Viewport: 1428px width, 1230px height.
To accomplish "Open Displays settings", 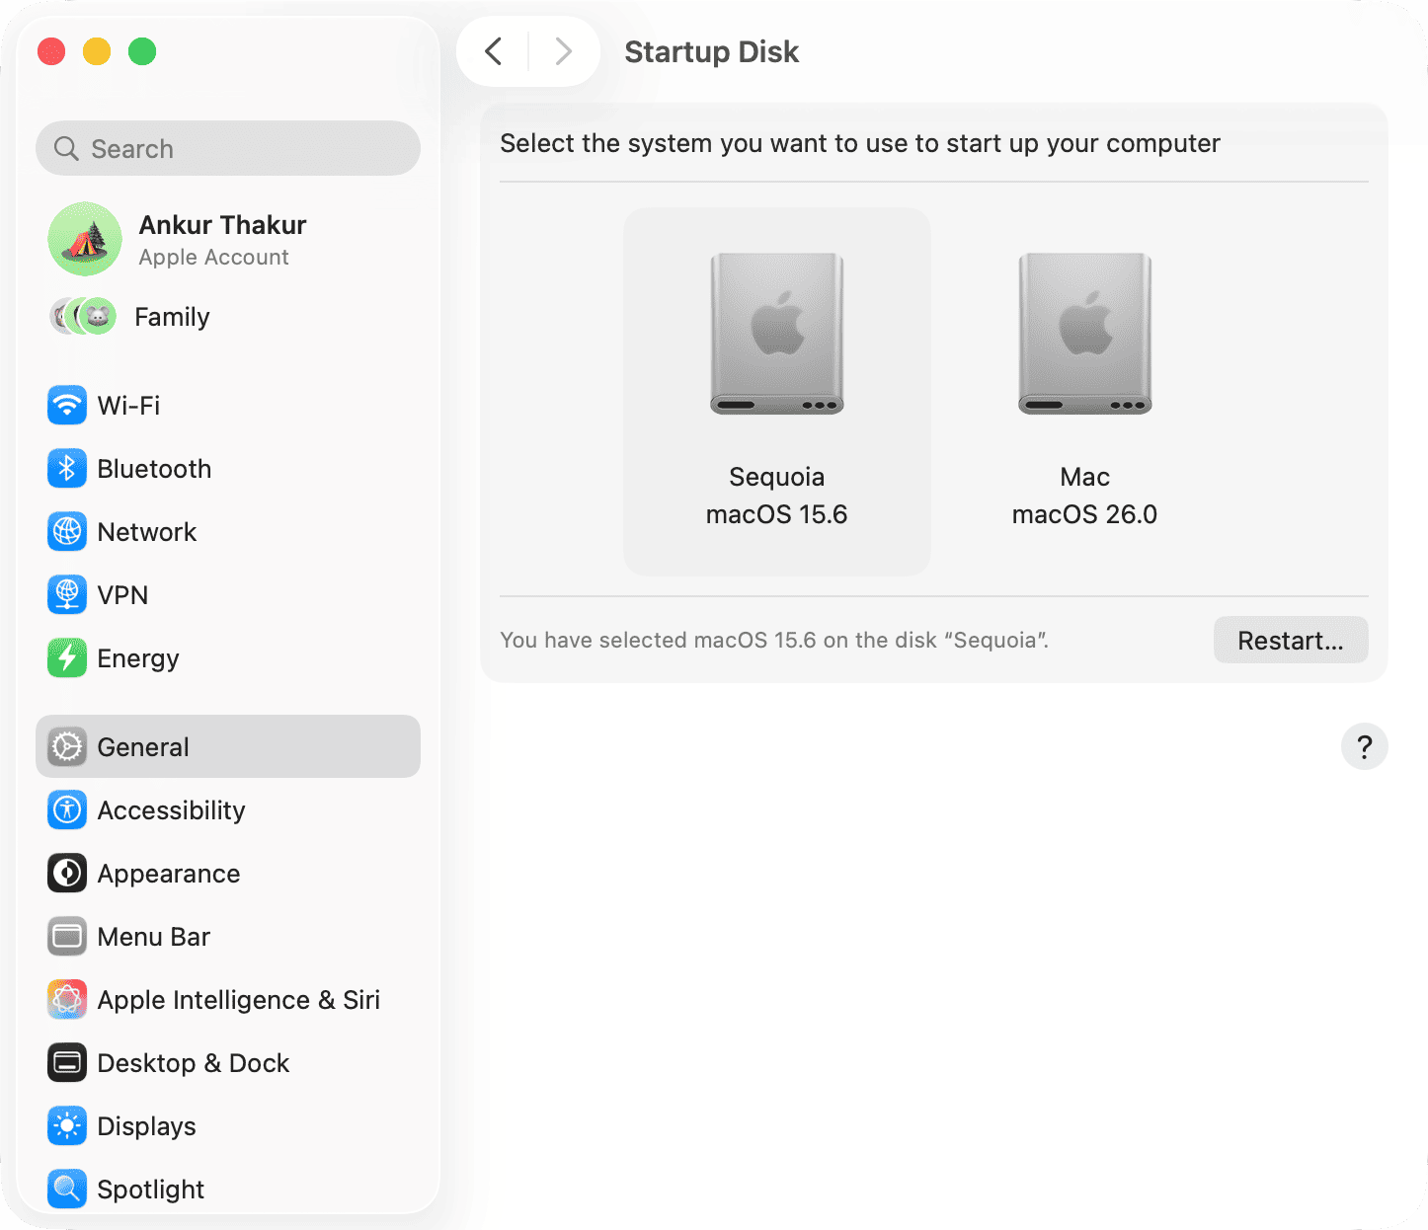I will tap(146, 1125).
